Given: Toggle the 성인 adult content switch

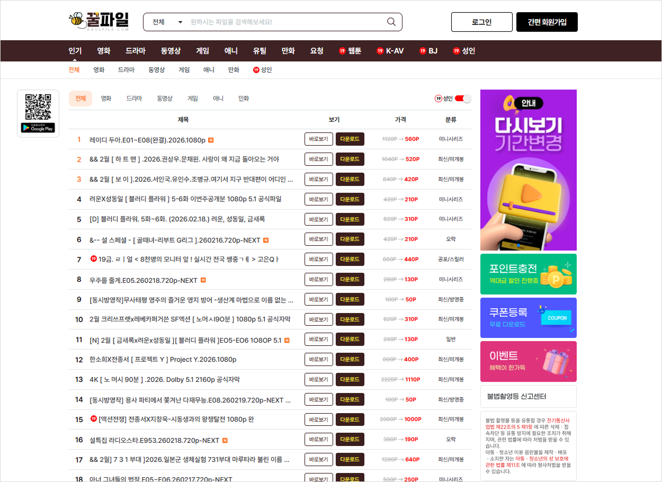Looking at the screenshot, I should (462, 99).
